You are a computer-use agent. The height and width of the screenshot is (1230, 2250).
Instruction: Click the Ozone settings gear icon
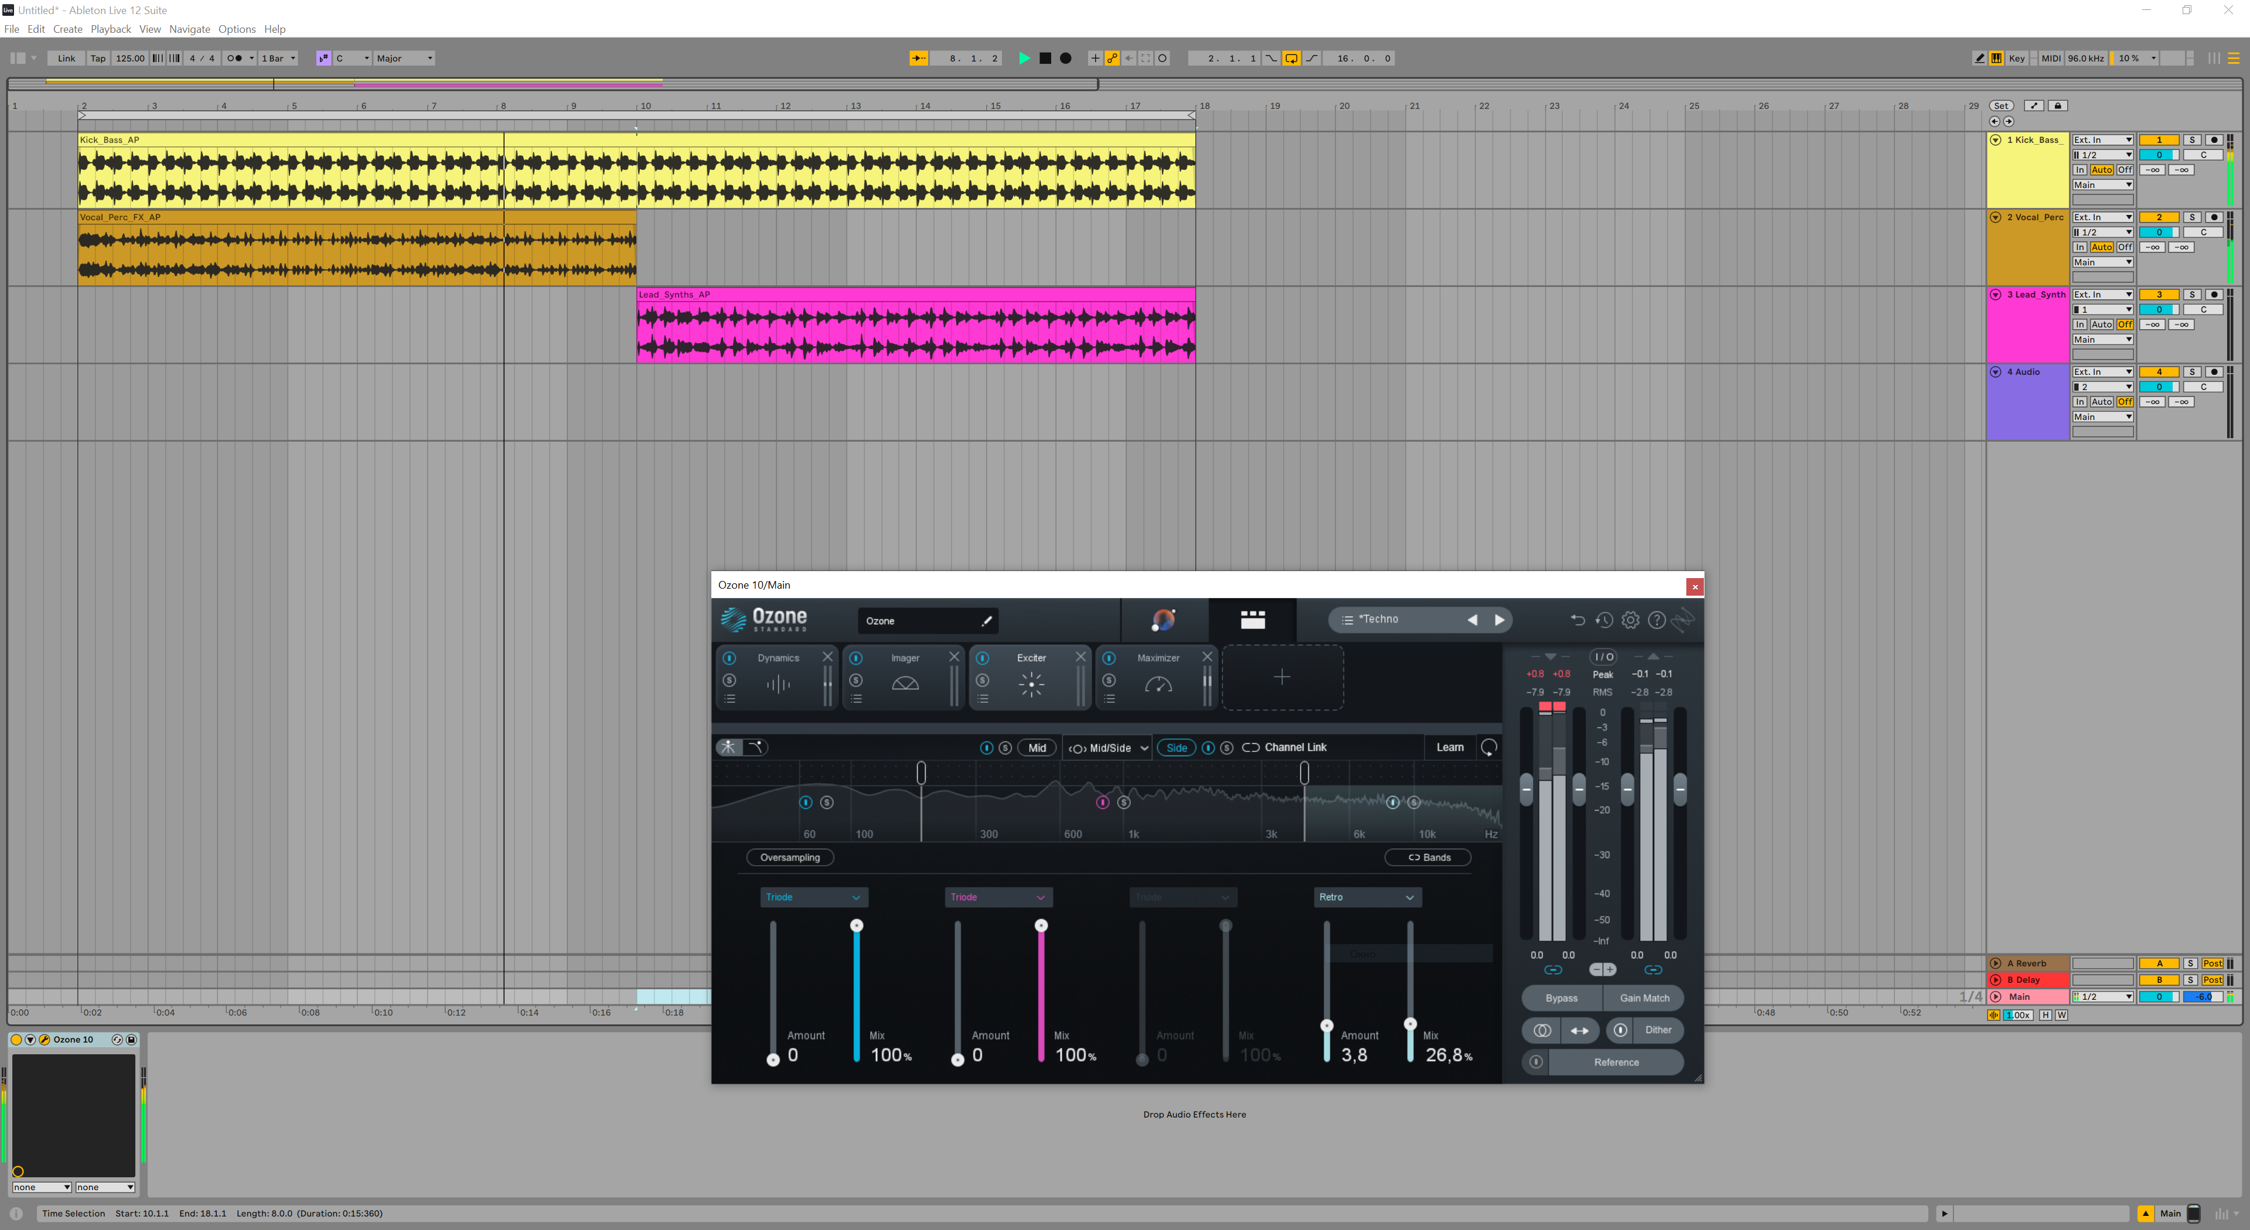click(1630, 620)
